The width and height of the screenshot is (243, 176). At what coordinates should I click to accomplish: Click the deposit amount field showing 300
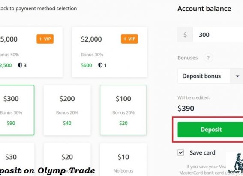(218, 35)
